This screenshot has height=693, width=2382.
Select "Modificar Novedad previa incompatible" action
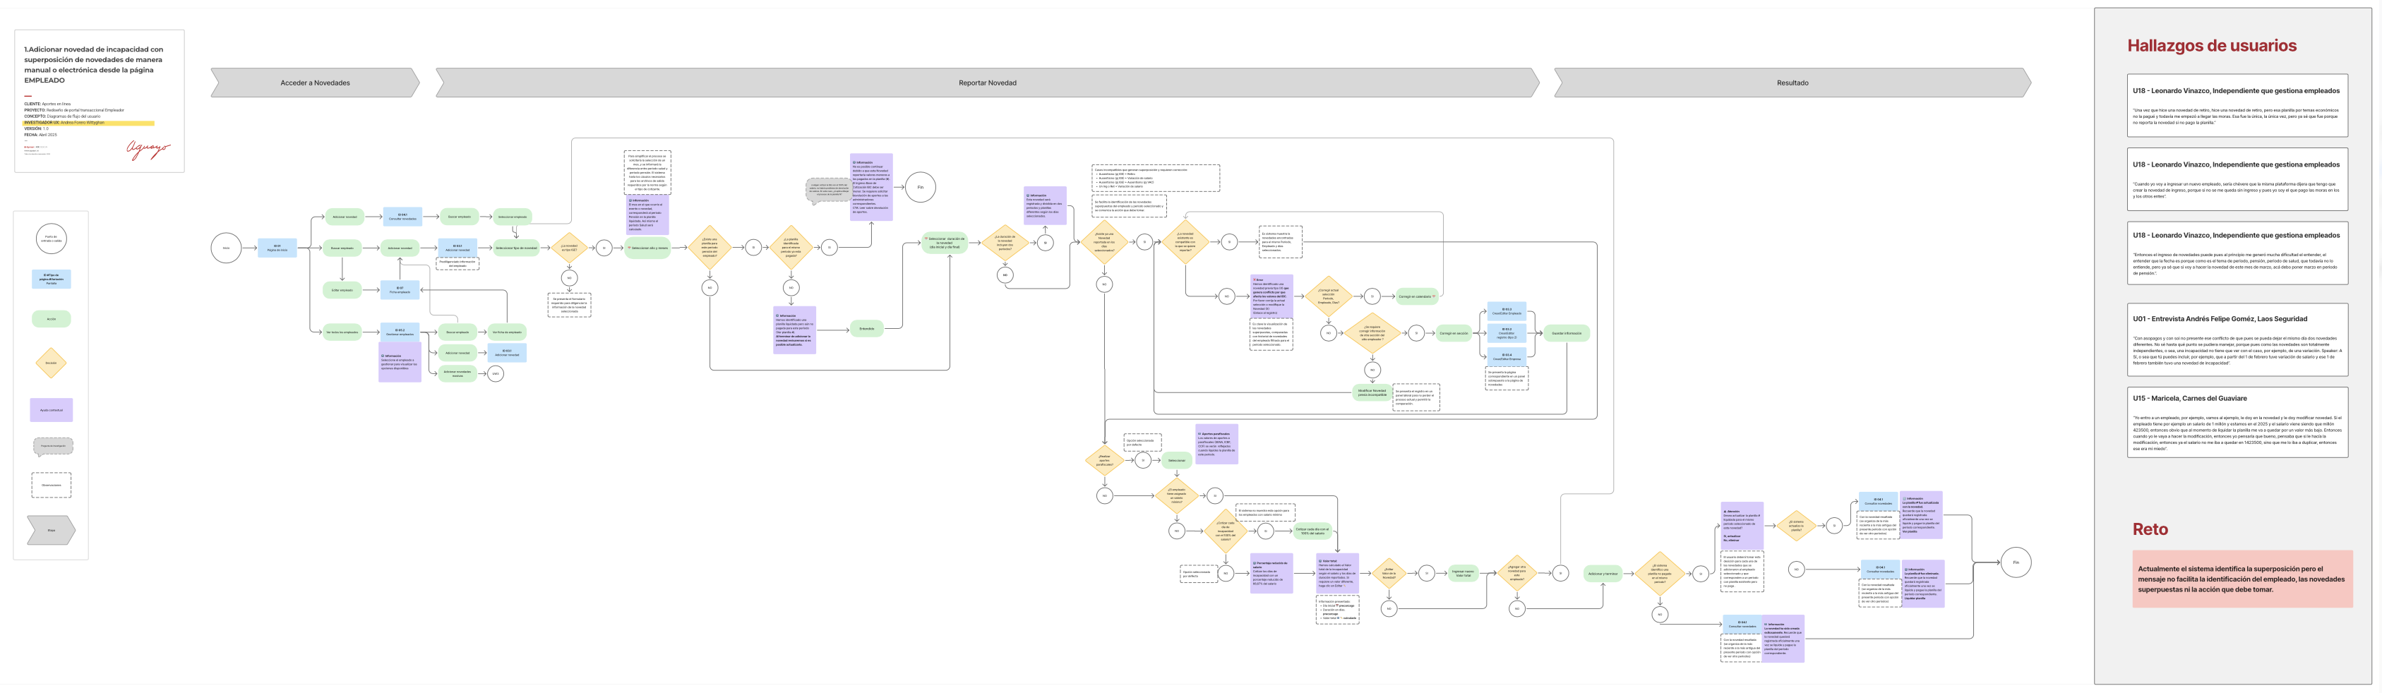(x=1371, y=392)
